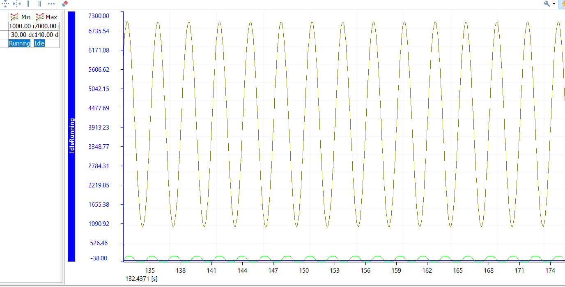565x287 pixels.
Task: Click the 6171.08 y-axis label
Action: [x=99, y=50]
